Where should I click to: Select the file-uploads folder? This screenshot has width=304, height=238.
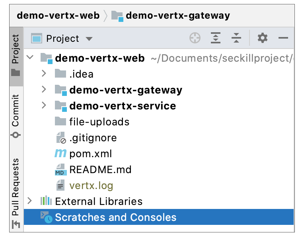coord(99,122)
